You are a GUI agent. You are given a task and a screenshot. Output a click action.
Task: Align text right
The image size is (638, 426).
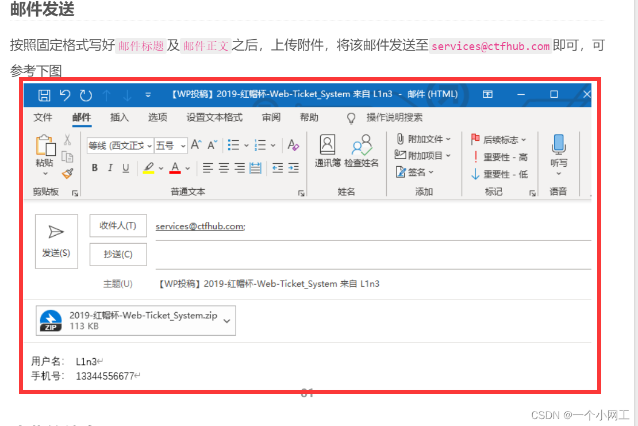click(240, 168)
